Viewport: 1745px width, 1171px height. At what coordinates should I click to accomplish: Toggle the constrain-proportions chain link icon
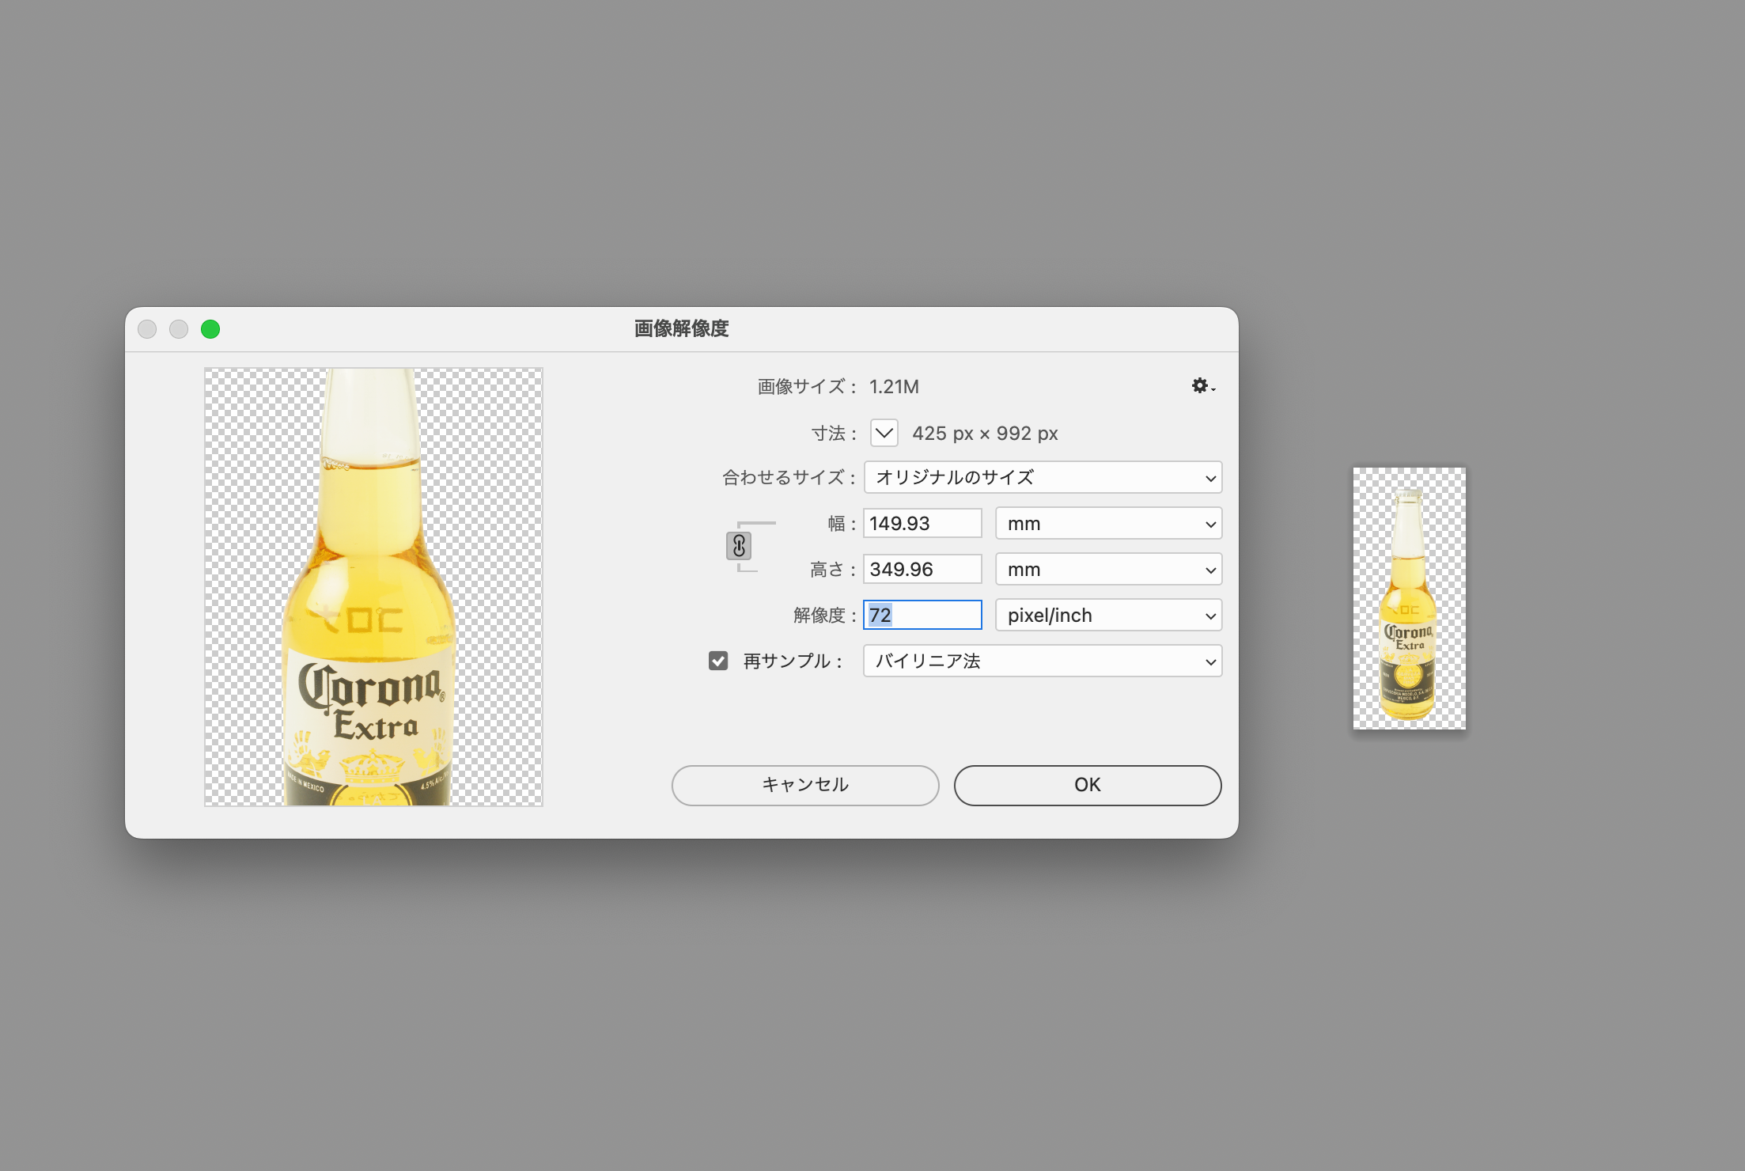coord(739,546)
